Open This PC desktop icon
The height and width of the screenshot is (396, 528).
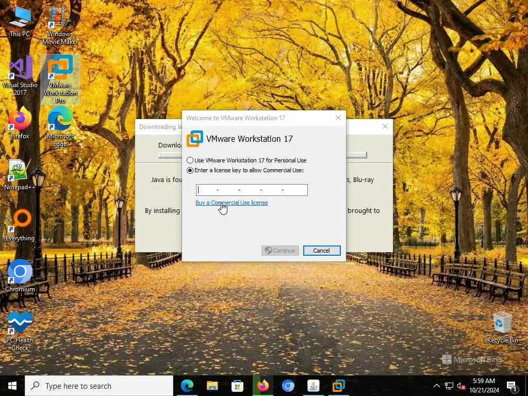click(20, 22)
